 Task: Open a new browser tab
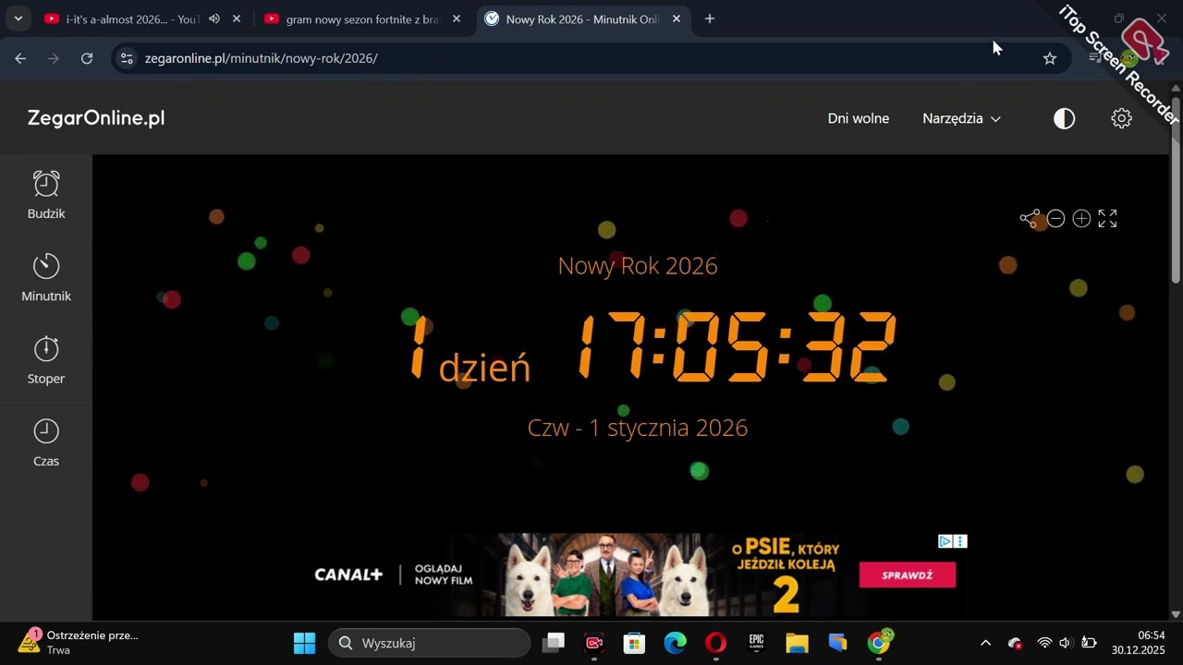[709, 18]
